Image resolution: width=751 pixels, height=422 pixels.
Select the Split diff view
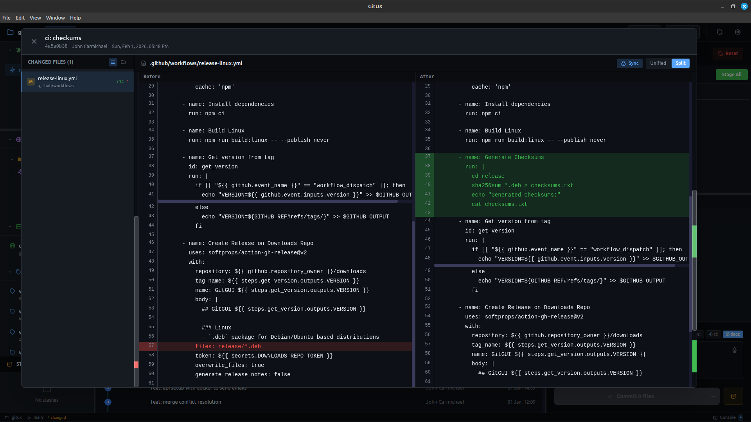681,63
